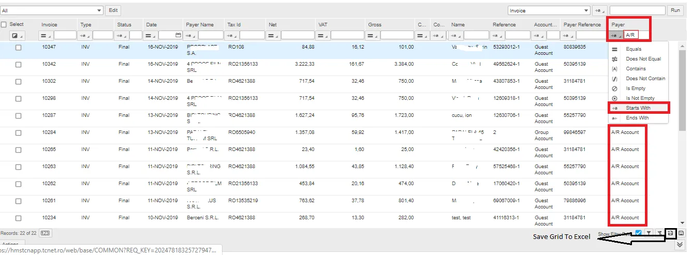Open the Payer column filter operator dropdown

click(x=616, y=35)
